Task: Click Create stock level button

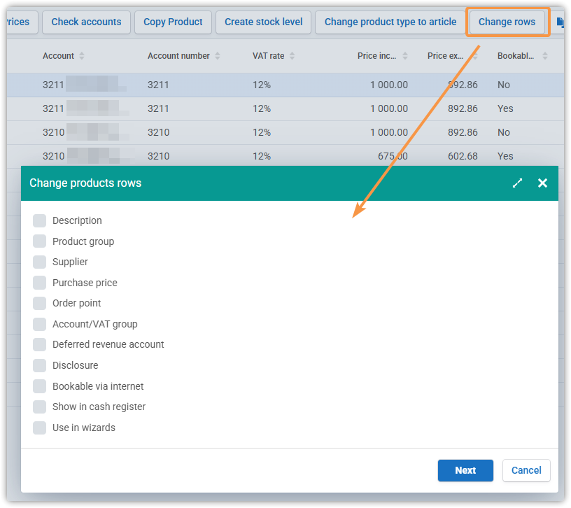Action: coord(263,22)
